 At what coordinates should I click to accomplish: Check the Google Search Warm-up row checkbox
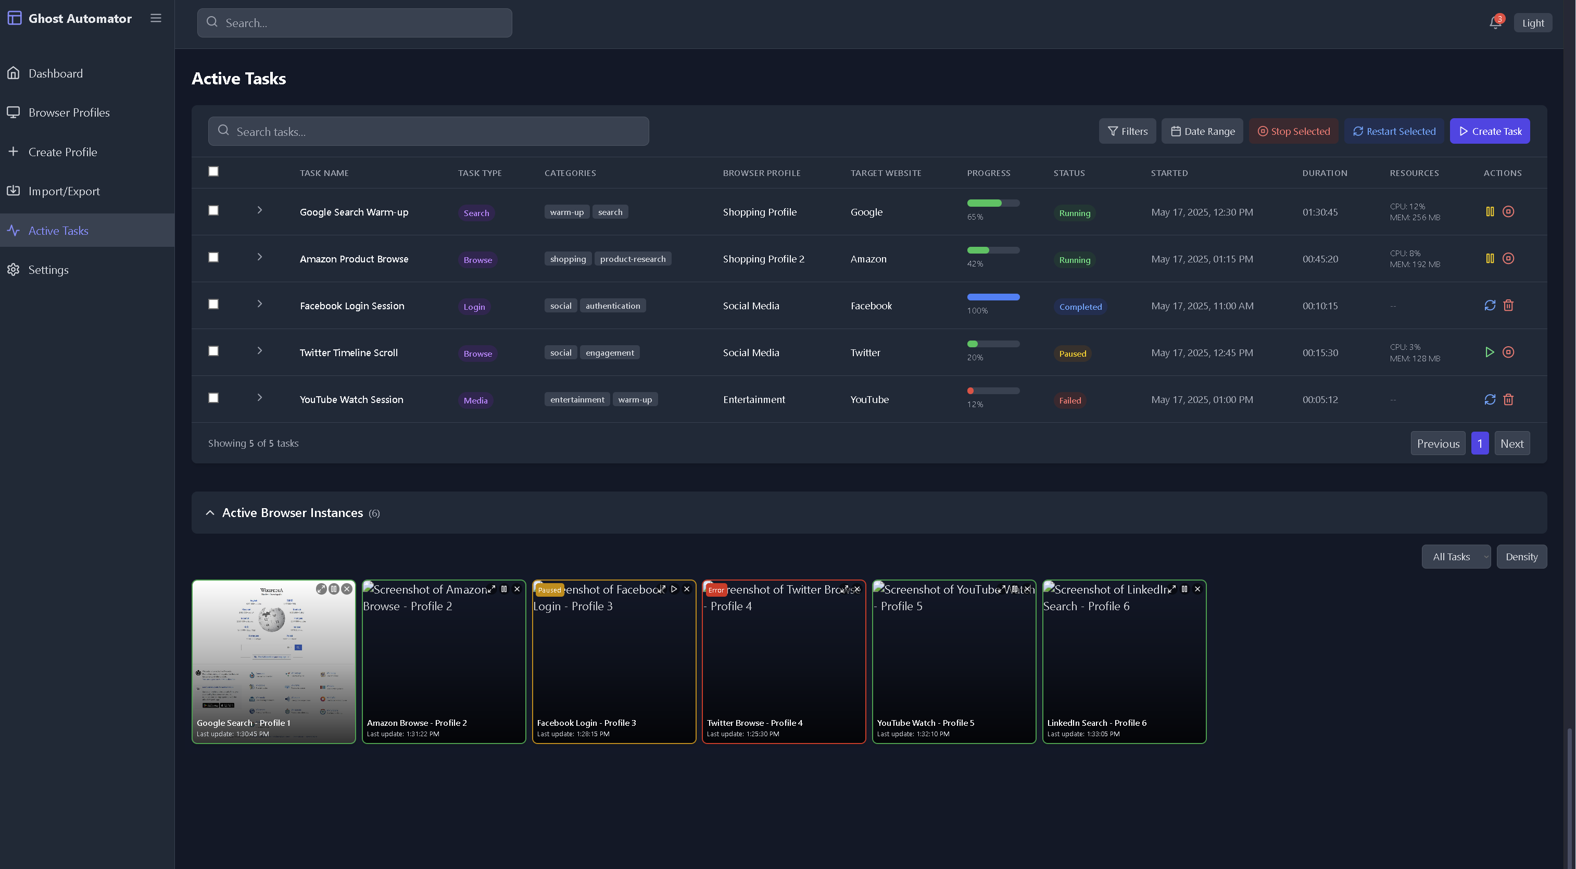pyautogui.click(x=213, y=210)
